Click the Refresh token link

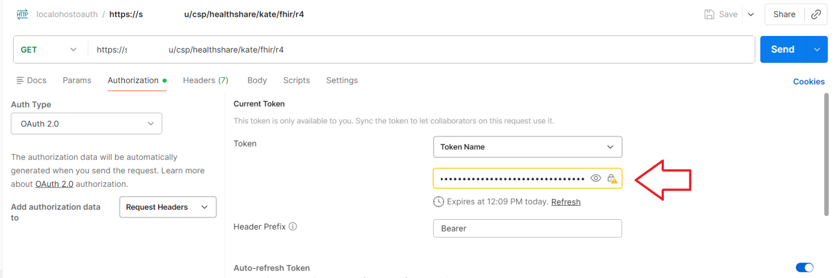point(566,202)
